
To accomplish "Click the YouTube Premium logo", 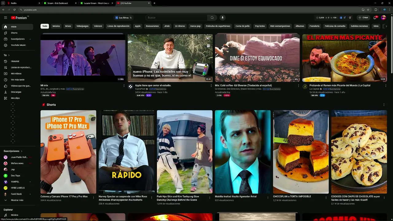I will pos(19,18).
